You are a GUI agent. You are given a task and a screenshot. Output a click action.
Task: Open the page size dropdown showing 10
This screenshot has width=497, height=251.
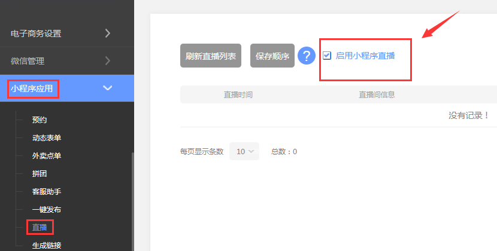(x=244, y=151)
